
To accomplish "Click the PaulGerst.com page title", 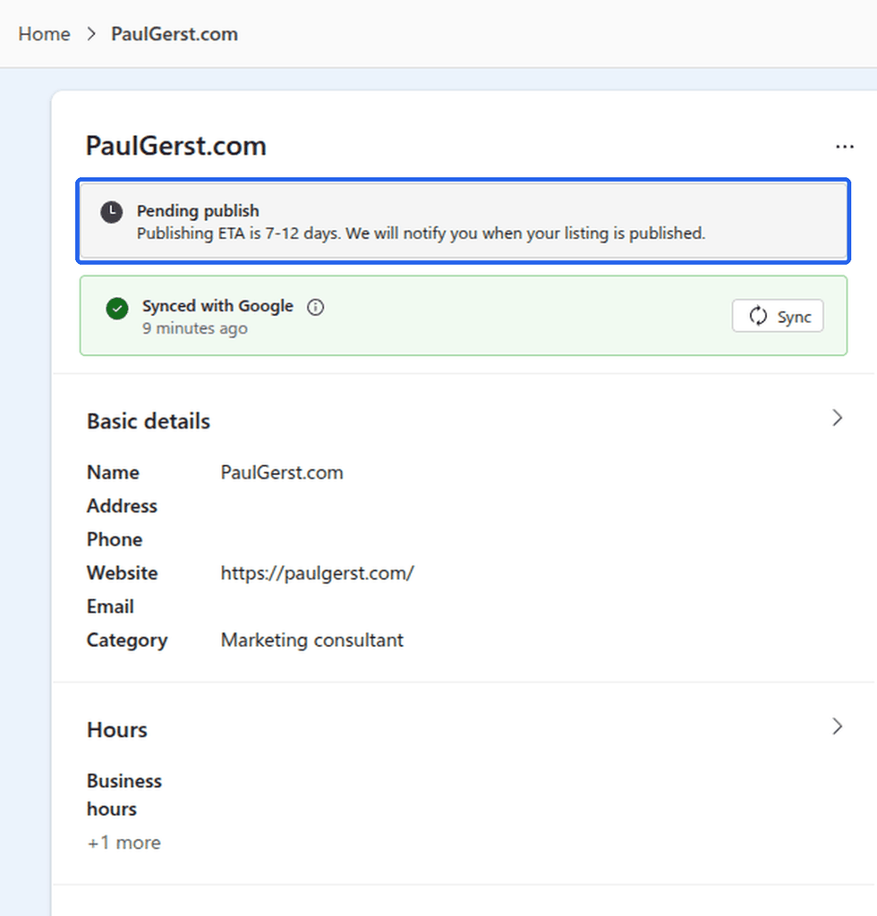I will (x=176, y=146).
